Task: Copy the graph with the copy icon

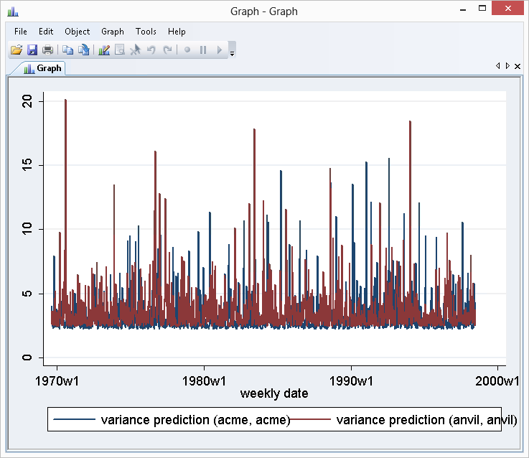Action: click(67, 50)
